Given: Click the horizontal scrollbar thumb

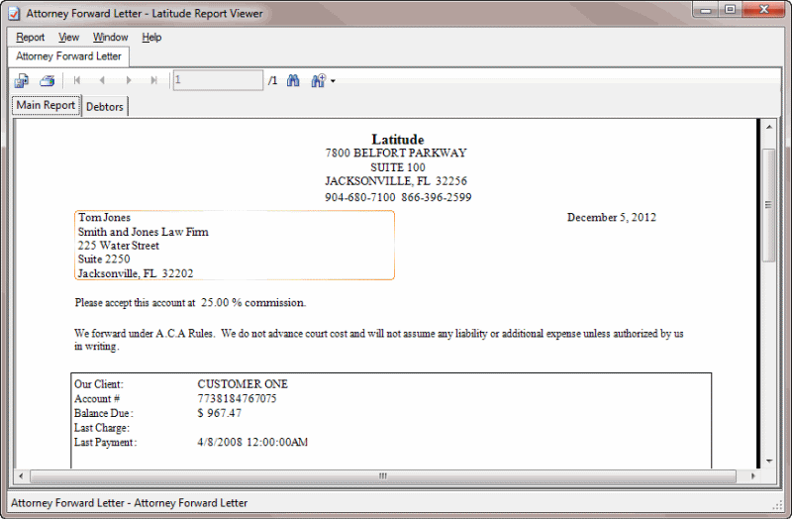Looking at the screenshot, I should (383, 476).
